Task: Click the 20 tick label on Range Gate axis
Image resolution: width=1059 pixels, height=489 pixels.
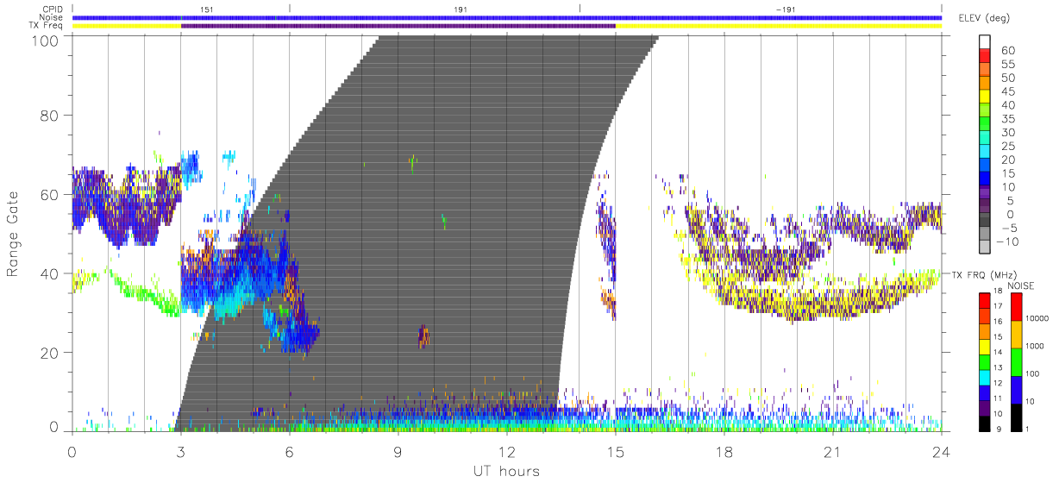Action: coord(49,353)
